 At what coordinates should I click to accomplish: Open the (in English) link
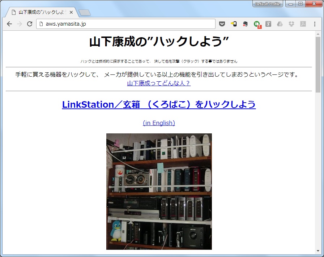point(159,123)
